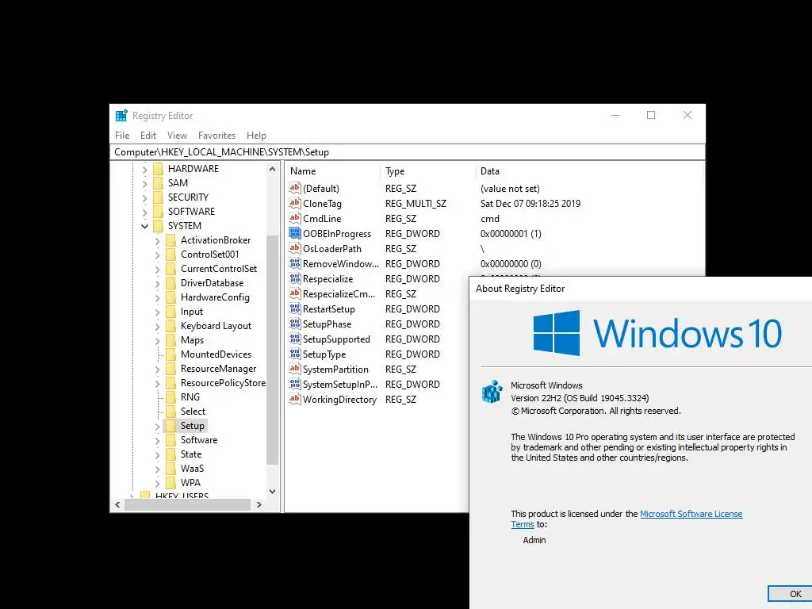Image resolution: width=812 pixels, height=609 pixels.
Task: Click the RestartSetup DWORD value icon
Action: [x=295, y=308]
